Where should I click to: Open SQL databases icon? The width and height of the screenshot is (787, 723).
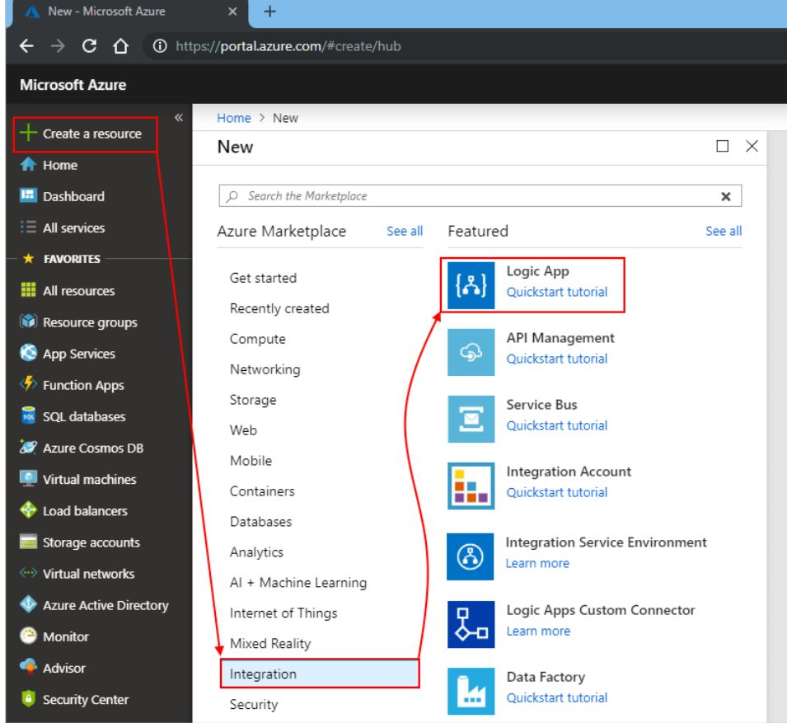pos(28,415)
